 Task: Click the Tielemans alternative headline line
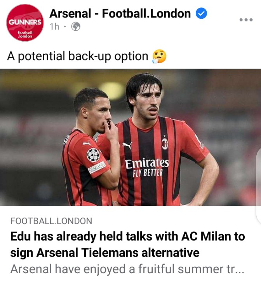point(105,253)
